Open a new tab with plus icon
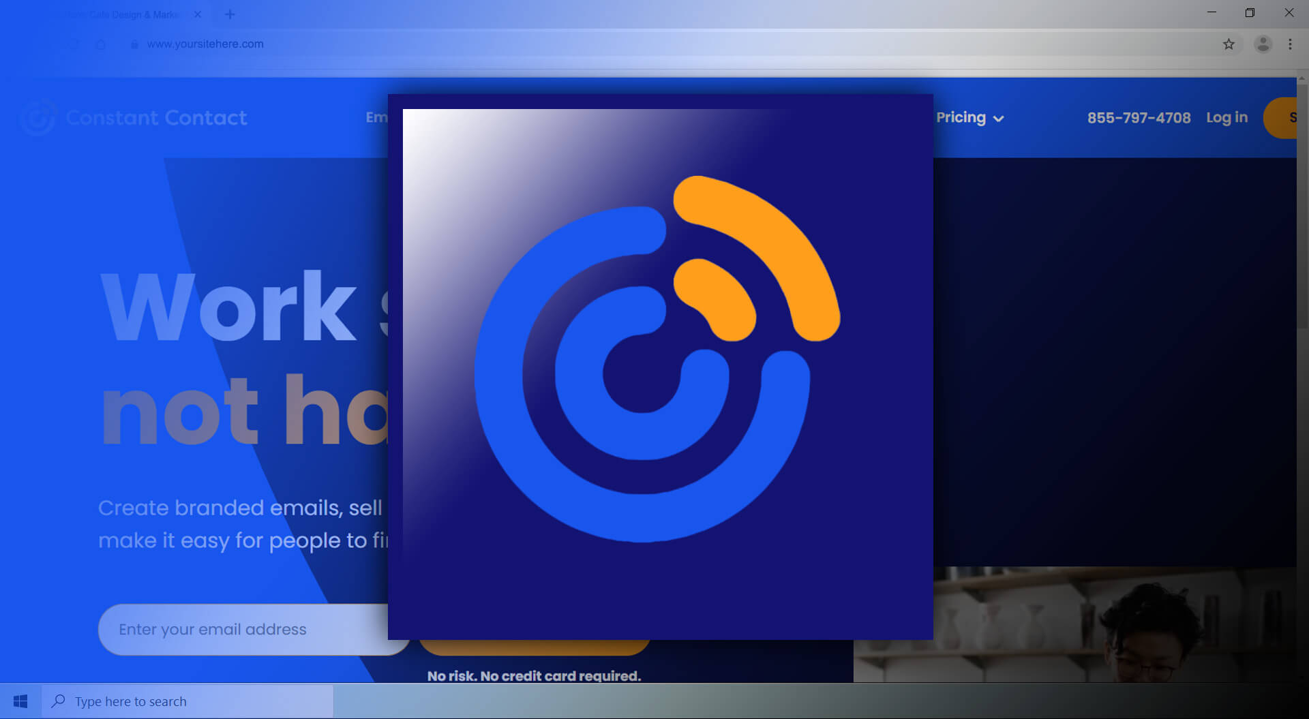Screen dimensions: 1309x719 (230, 14)
